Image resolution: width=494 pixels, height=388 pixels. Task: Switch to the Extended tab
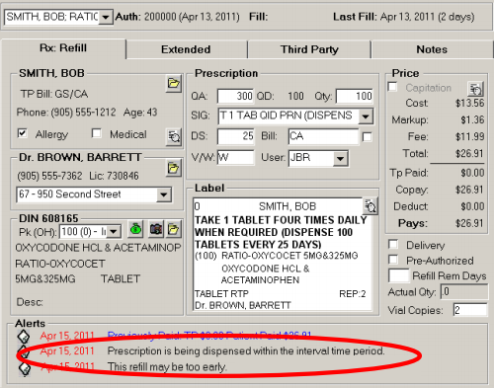click(186, 49)
